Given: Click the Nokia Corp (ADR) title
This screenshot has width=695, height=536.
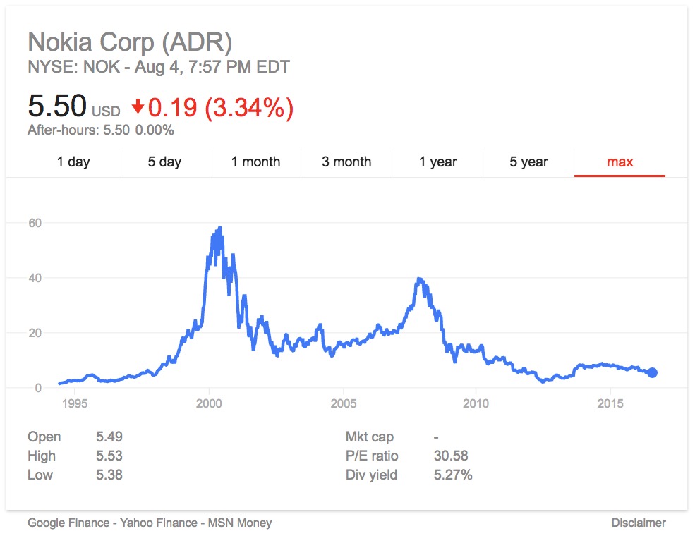Looking at the screenshot, I should point(130,42).
